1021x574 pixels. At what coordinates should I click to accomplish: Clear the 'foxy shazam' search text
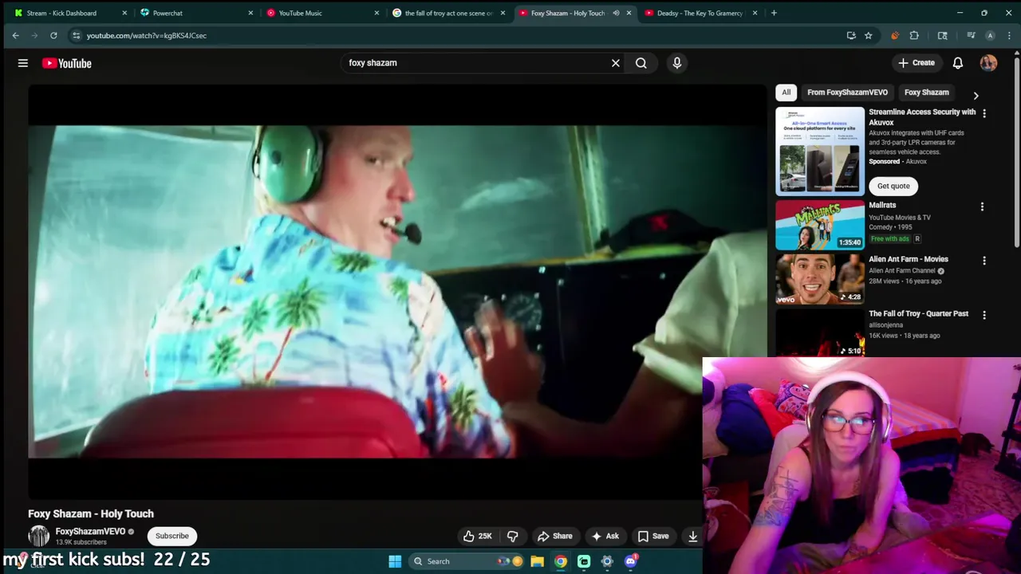point(616,63)
